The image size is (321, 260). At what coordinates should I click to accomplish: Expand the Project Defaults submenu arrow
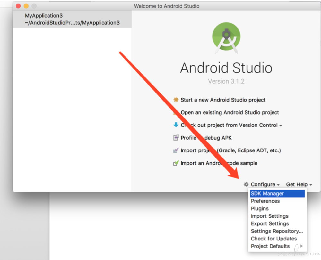pos(301,246)
